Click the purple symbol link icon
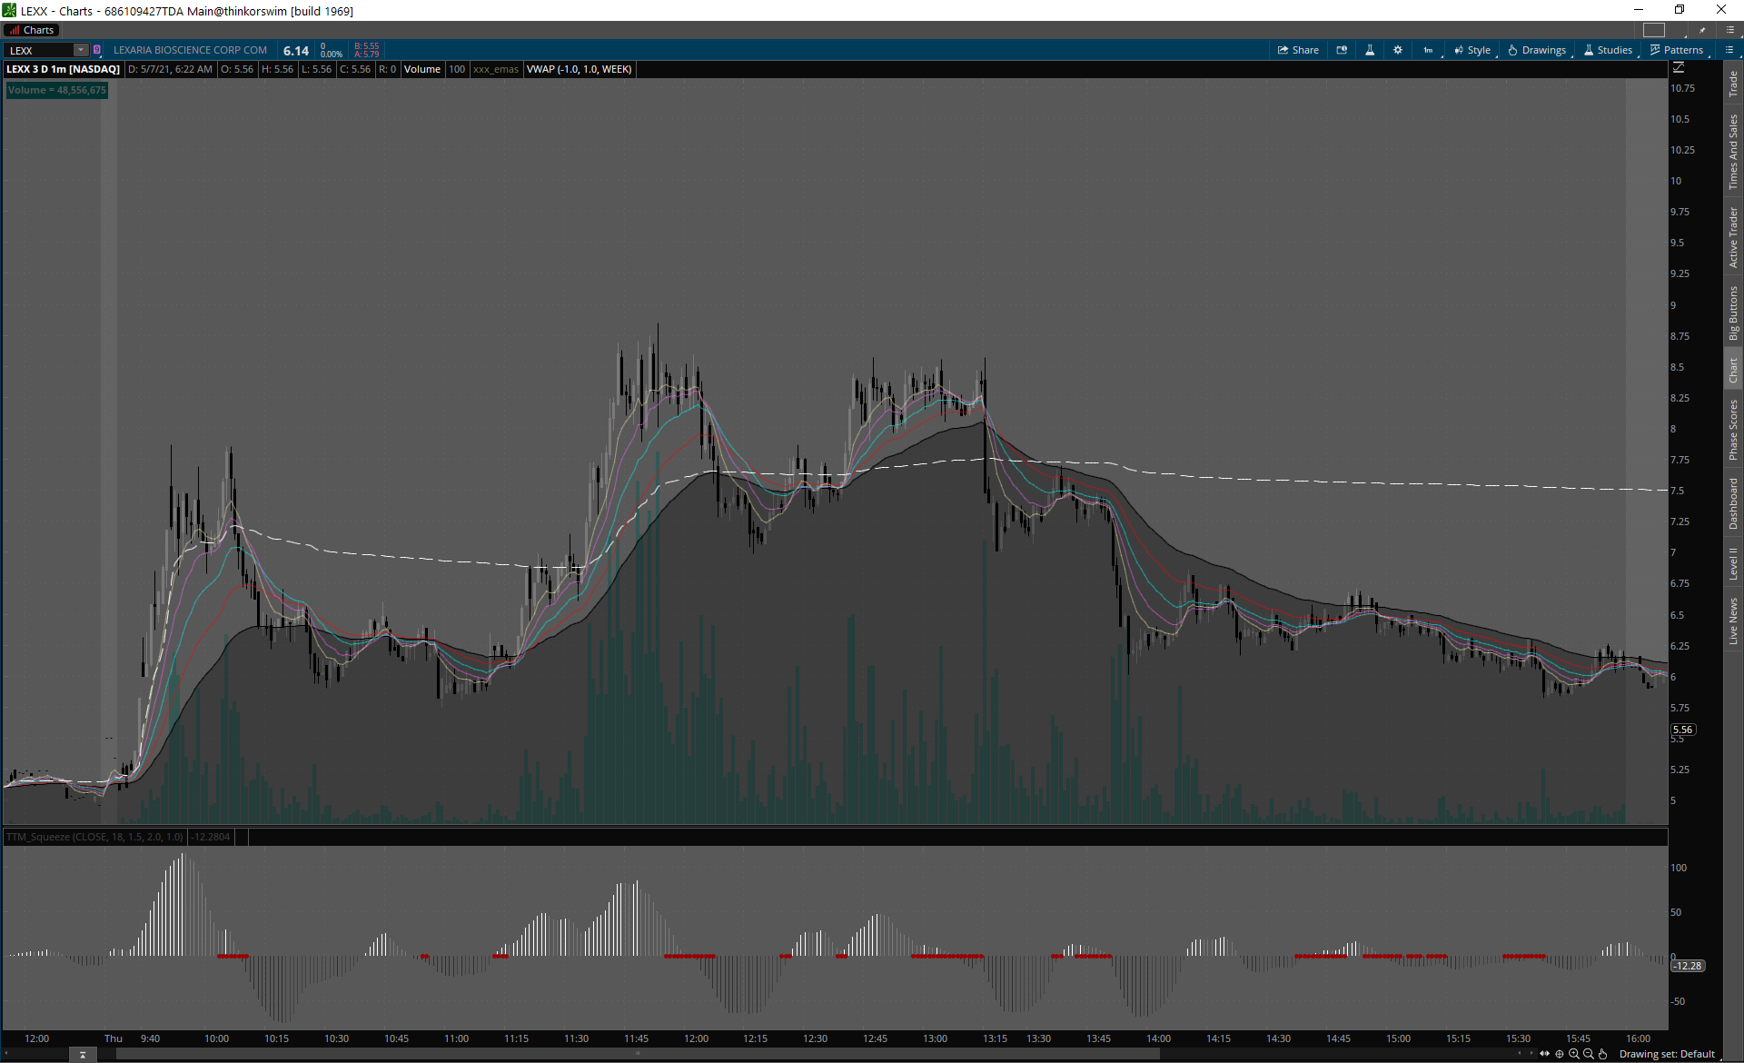 point(97,50)
